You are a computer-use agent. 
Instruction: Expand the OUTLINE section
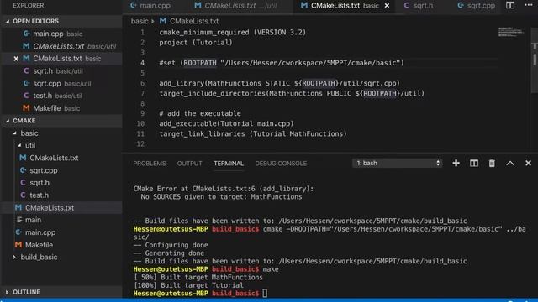8,292
